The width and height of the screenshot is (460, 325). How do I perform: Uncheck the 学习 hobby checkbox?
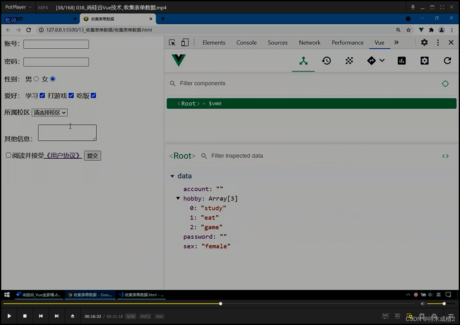pyautogui.click(x=42, y=95)
